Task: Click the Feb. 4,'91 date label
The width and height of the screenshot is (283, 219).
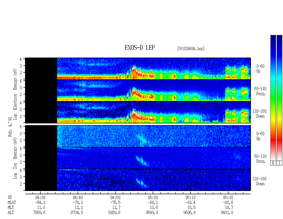Action: tap(10, 127)
